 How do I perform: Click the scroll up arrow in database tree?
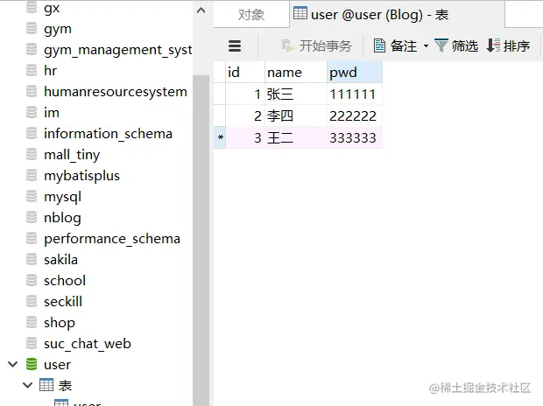(201, 10)
